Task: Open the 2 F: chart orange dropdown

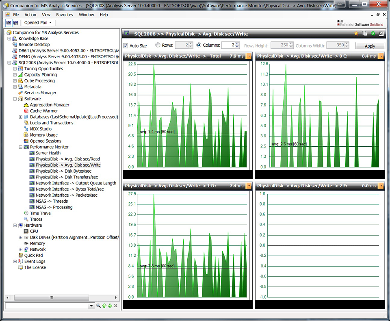Action: pyautogui.click(x=381, y=186)
